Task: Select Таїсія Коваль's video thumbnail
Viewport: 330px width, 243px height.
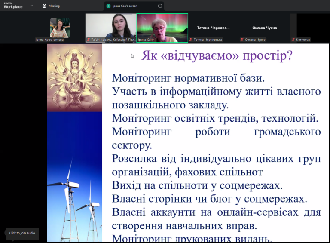Action: tap(111, 28)
